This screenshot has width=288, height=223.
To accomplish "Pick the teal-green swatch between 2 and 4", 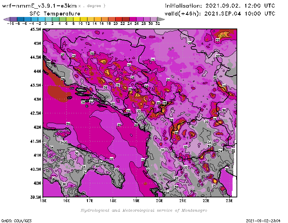I will click(x=55, y=19).
